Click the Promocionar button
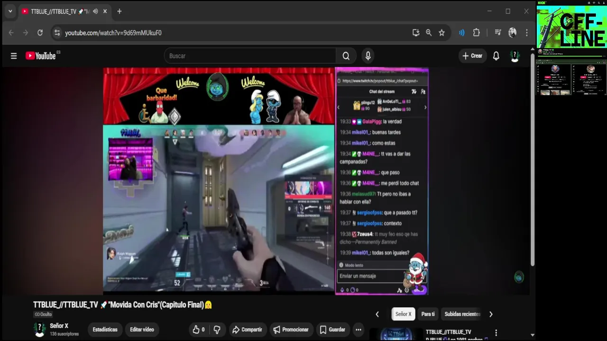The image size is (607, 341). 291,330
